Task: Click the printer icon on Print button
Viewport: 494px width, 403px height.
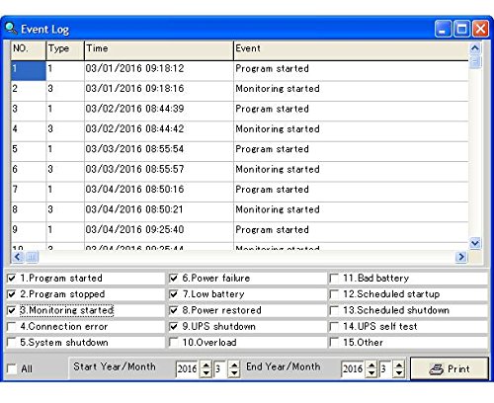Action: click(436, 369)
